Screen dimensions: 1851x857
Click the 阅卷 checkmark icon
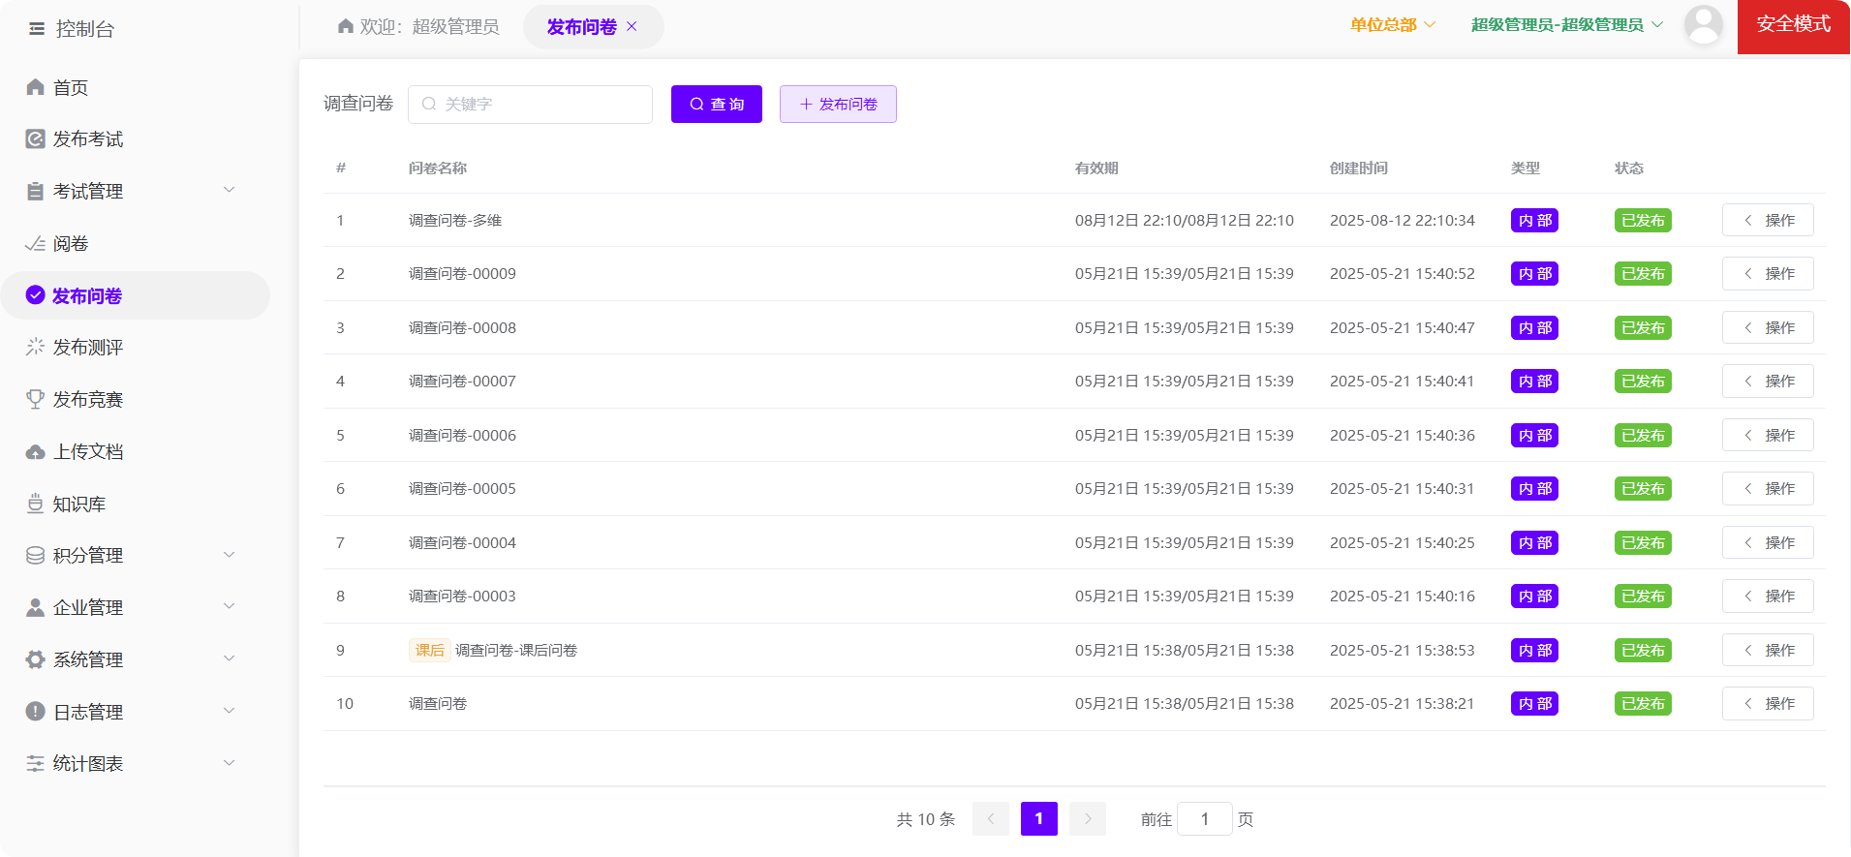36,244
